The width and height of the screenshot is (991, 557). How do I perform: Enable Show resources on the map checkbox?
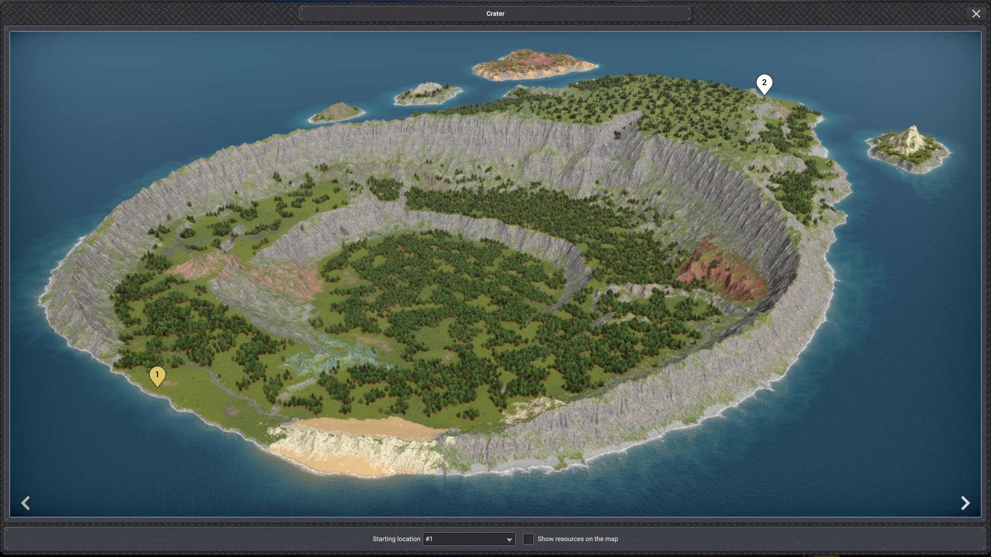tap(528, 539)
